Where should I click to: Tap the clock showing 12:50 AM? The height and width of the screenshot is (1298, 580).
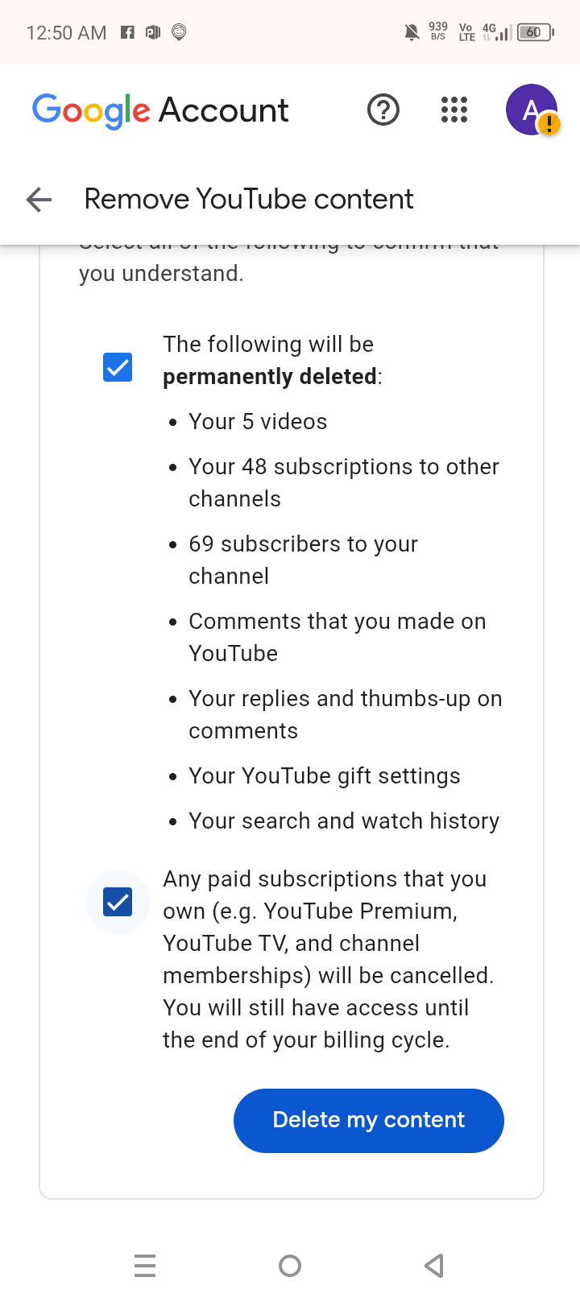(66, 33)
